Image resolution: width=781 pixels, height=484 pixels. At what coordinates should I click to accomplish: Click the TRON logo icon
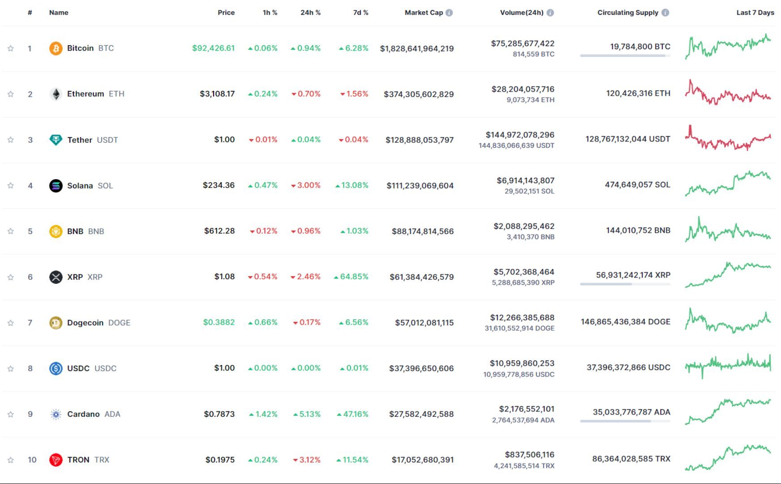55,459
